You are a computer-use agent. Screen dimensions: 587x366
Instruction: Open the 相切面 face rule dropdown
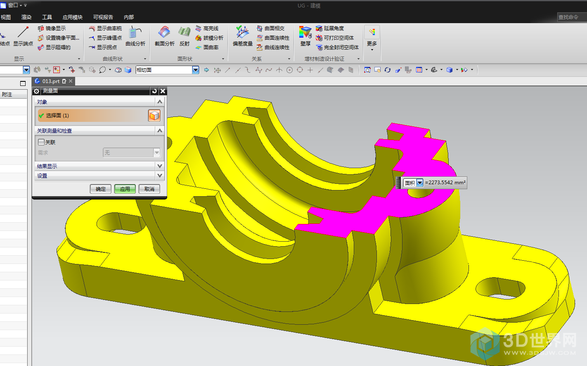[196, 70]
